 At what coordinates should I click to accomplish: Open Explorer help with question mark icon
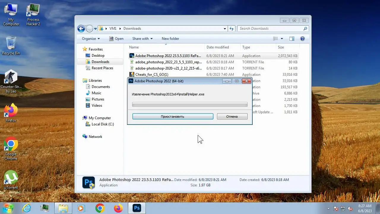[x=303, y=39]
